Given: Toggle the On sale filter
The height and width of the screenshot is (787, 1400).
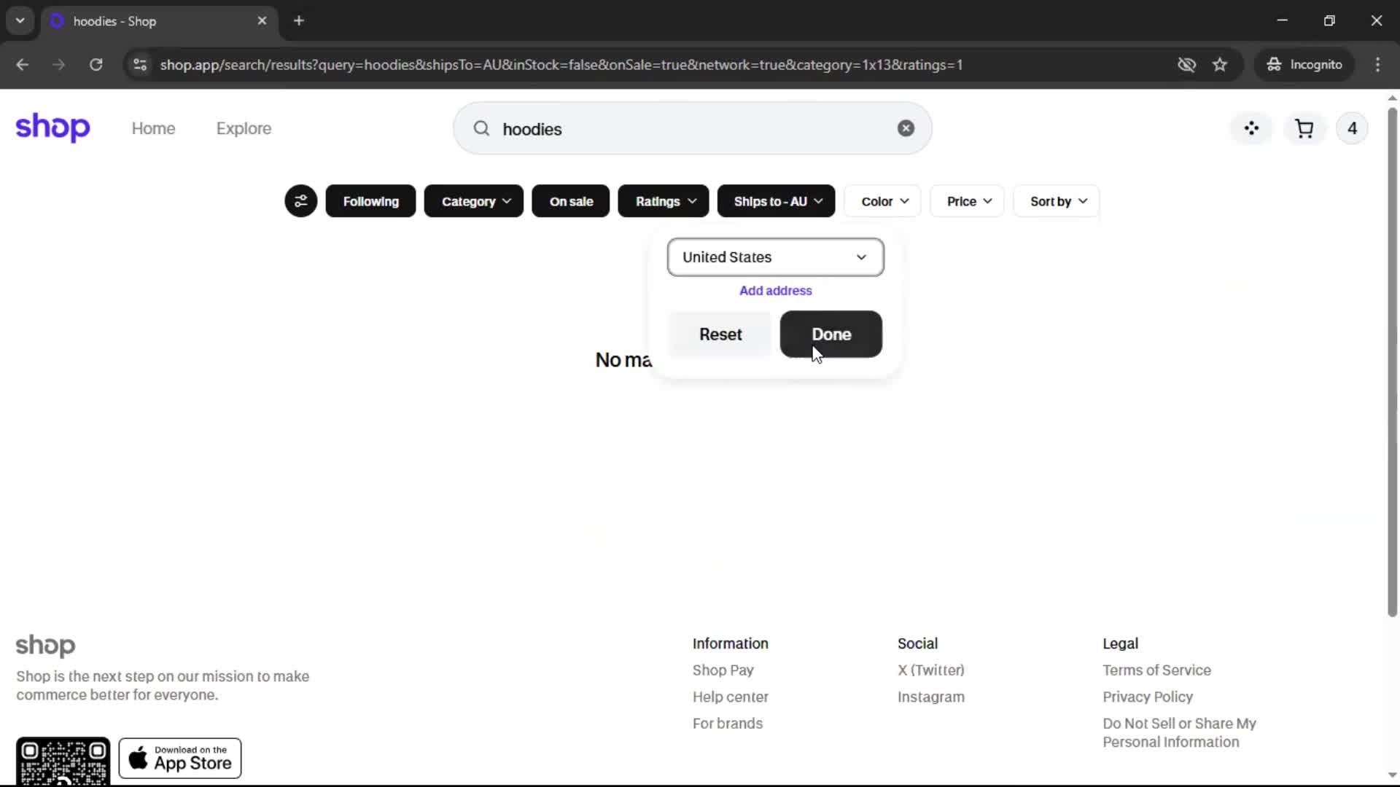Looking at the screenshot, I should pyautogui.click(x=571, y=201).
